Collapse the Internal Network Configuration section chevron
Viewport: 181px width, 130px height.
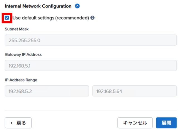[77, 6]
